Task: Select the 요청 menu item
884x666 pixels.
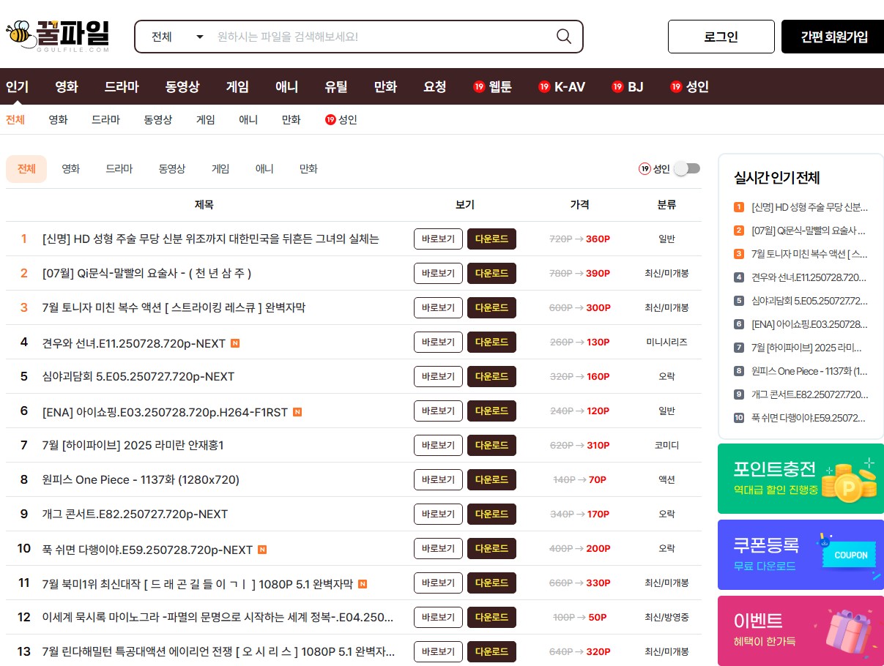Action: pos(435,86)
